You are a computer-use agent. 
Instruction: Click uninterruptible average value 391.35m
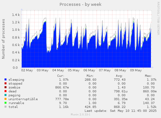pyautogui.click(x=121, y=99)
